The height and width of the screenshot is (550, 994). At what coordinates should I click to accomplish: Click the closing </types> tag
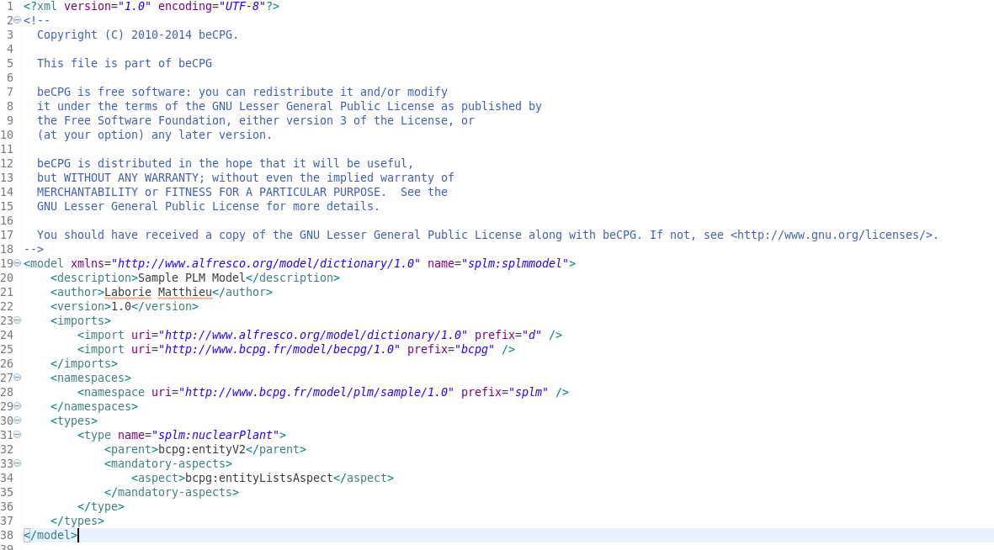point(77,521)
